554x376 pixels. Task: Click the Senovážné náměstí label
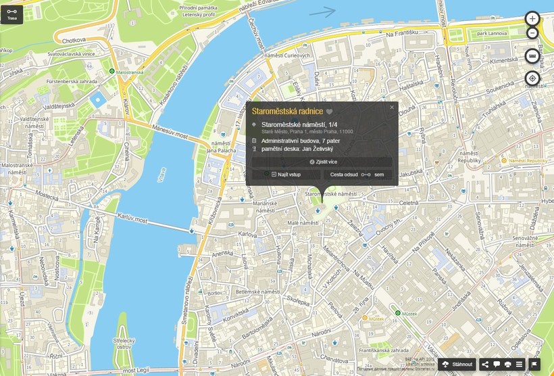click(525, 241)
